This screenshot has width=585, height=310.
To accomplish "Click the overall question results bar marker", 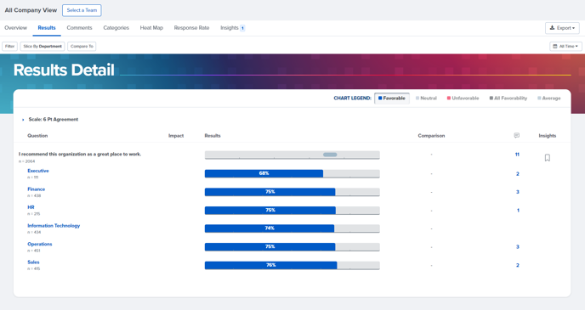I will [x=330, y=155].
